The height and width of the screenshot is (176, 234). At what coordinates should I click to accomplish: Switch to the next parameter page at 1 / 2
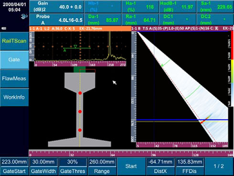(x=219, y=166)
